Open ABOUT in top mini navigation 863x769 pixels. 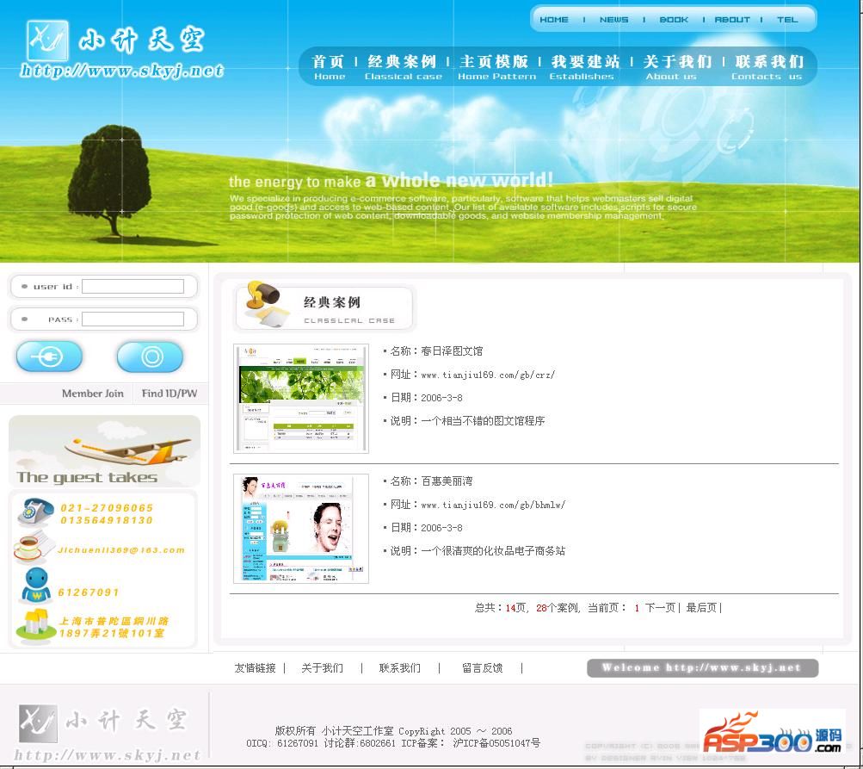pyautogui.click(x=732, y=20)
